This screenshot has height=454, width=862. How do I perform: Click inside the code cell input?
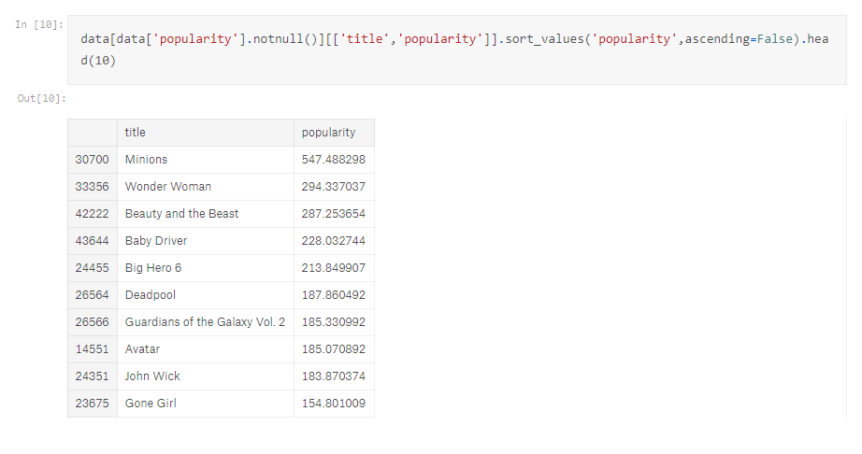tap(457, 50)
